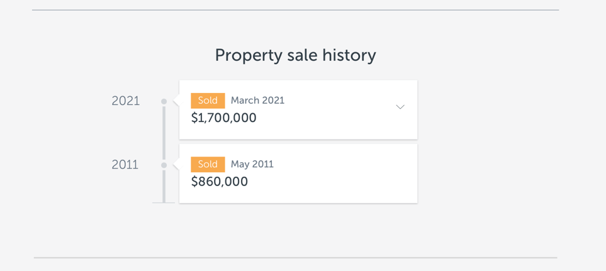The height and width of the screenshot is (271, 606).
Task: Select the $860,000 sale price
Action: coord(220,182)
